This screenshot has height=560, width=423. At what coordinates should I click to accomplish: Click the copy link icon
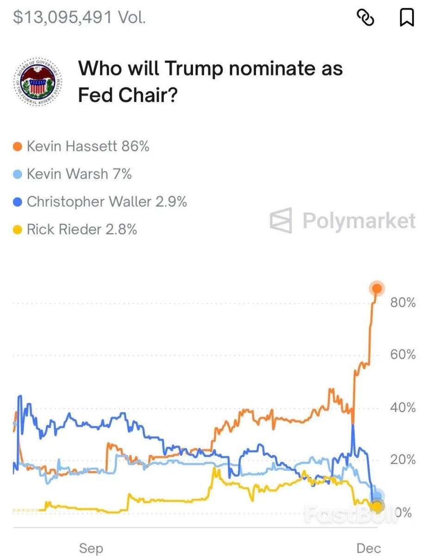click(365, 18)
